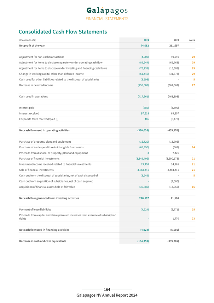
Task: Open note 29 beside Change in working capital
Action: click(193, 74)
